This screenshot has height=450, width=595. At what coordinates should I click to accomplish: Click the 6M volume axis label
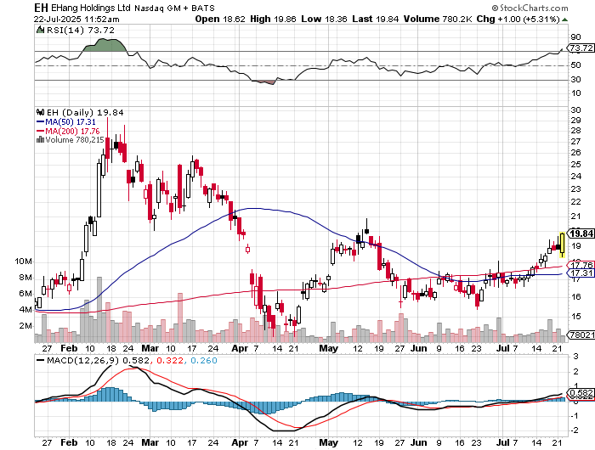coord(25,294)
